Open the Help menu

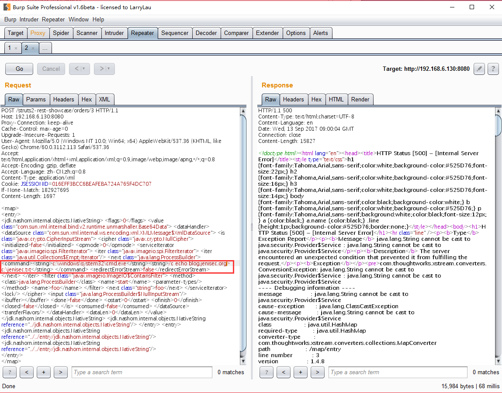pyautogui.click(x=98, y=20)
